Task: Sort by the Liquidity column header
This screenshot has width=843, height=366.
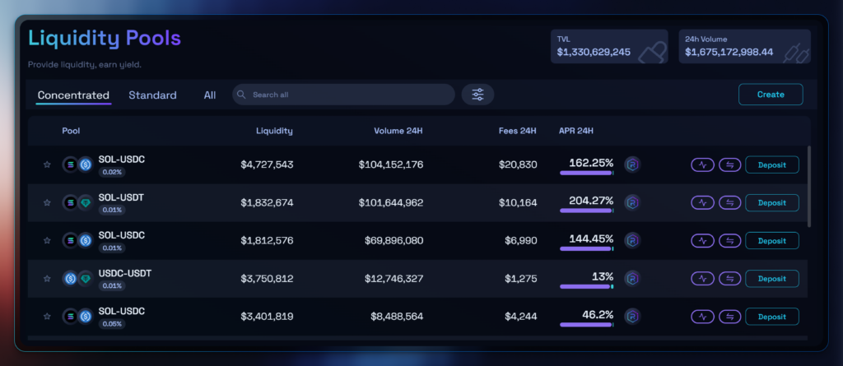Action: [x=274, y=131]
